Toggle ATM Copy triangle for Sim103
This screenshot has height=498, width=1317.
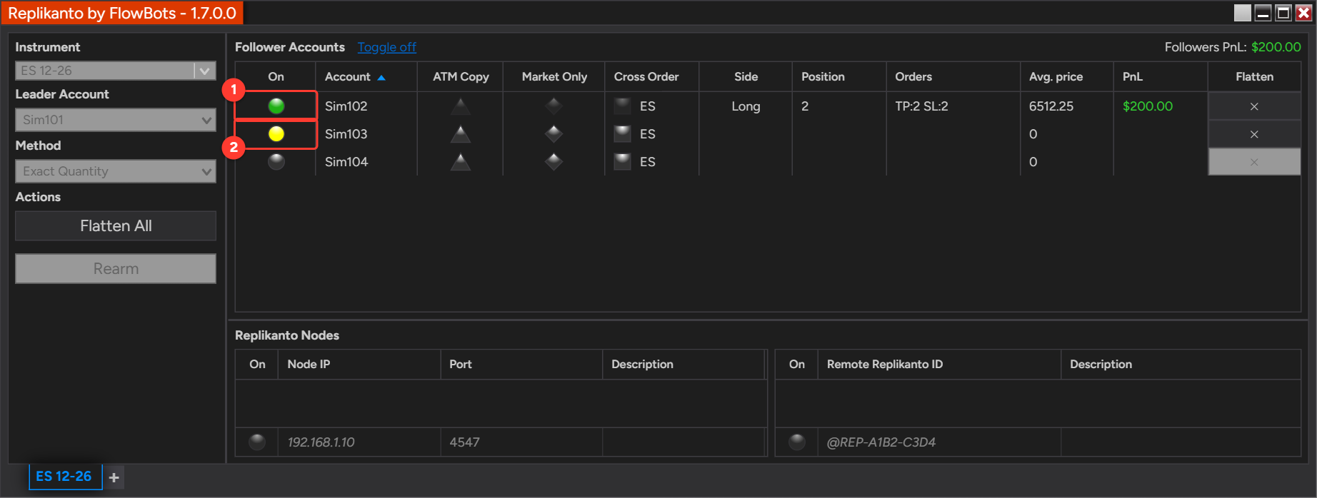[x=461, y=134]
